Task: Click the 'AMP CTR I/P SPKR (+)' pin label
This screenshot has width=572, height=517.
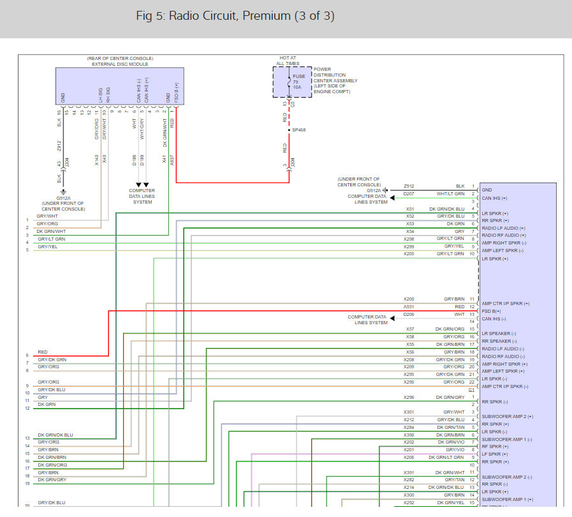Action: (x=506, y=304)
